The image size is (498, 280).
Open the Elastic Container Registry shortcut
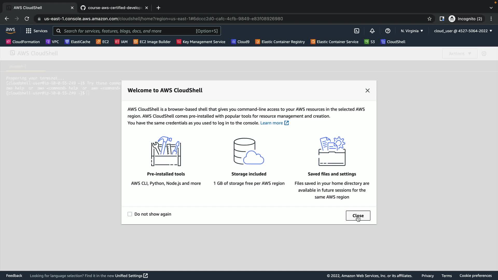pos(280,42)
